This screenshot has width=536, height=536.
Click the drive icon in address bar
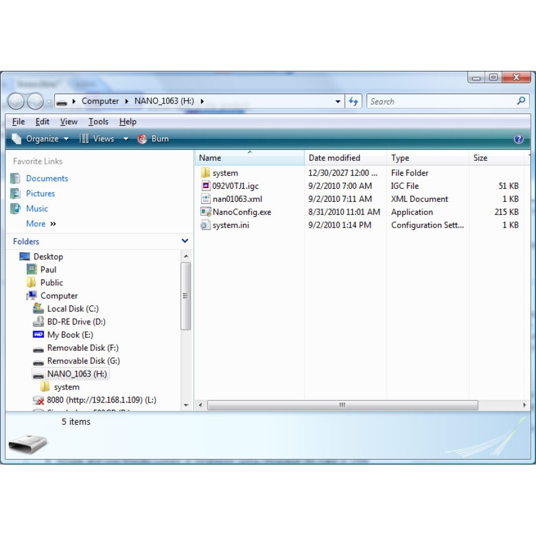click(x=62, y=101)
